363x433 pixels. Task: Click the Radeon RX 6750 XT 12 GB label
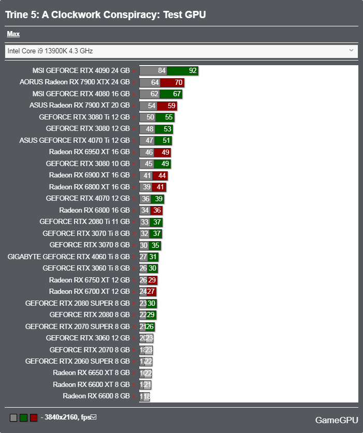[x=90, y=280]
